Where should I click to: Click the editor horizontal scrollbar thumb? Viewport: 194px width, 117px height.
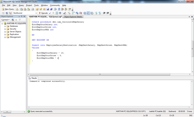100,74
